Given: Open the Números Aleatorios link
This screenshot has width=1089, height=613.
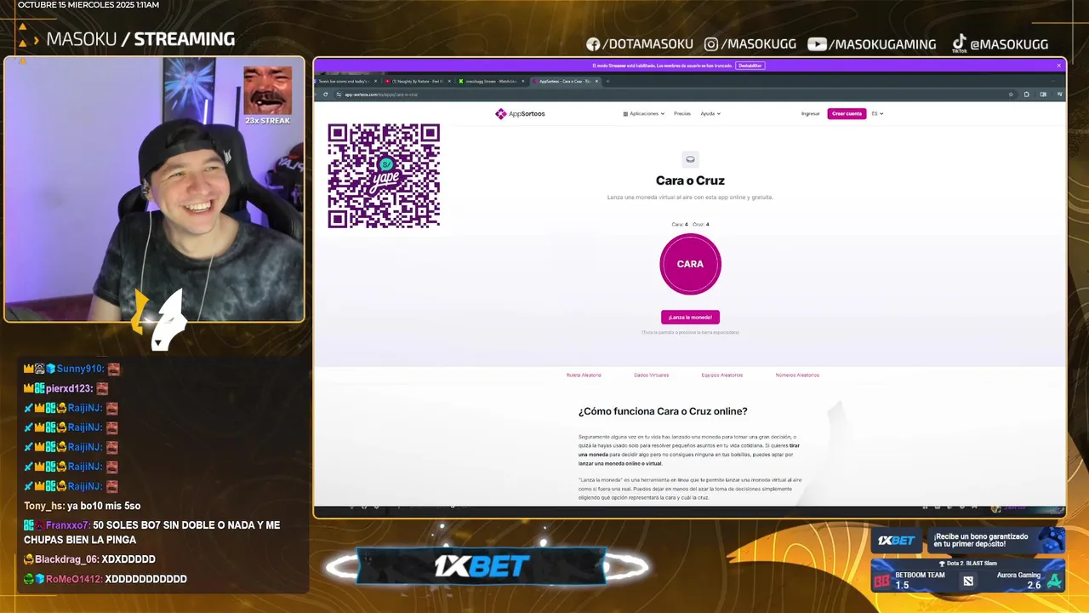Looking at the screenshot, I should 797,375.
